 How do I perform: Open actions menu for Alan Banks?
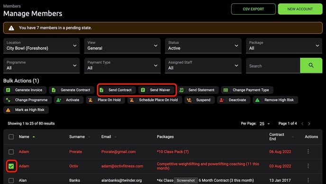pos(308,180)
